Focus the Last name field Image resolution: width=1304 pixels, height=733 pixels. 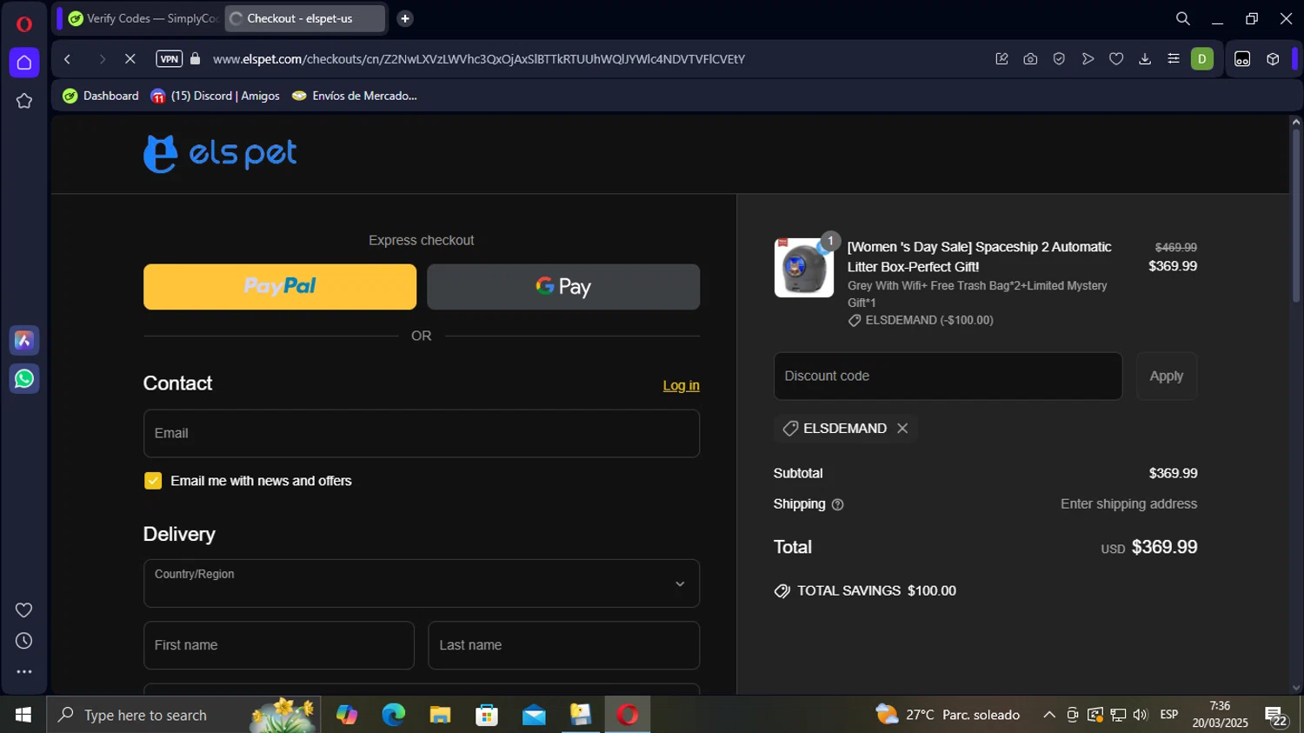click(564, 645)
